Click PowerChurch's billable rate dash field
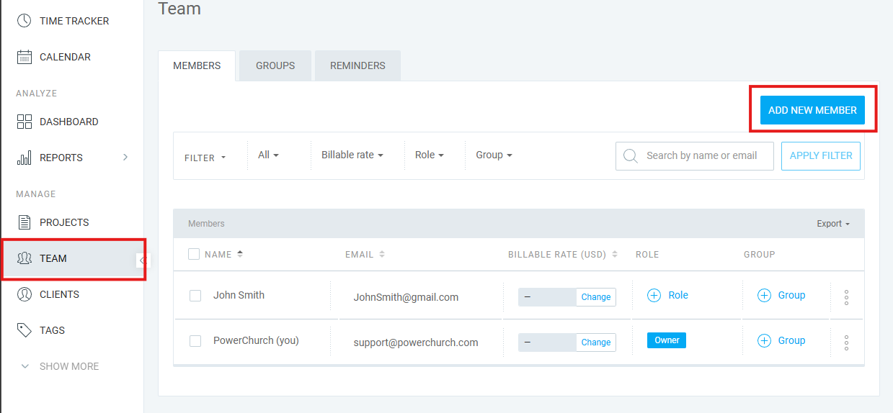The height and width of the screenshot is (413, 893). (547, 342)
